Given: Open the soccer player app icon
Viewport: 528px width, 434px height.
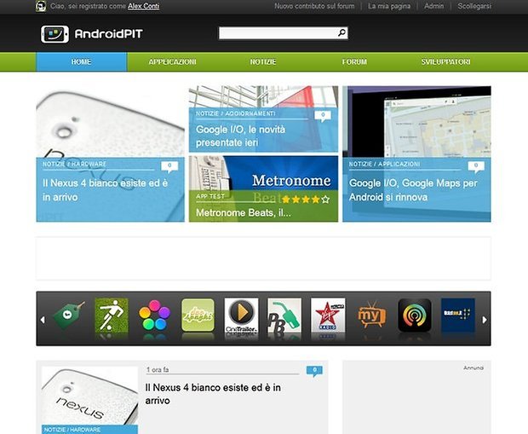Looking at the screenshot, I should coord(112,315).
